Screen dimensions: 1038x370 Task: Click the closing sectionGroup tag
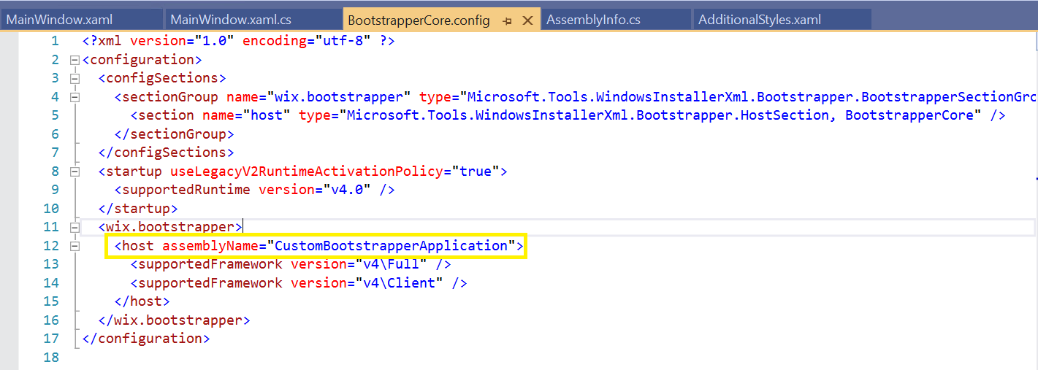174,134
